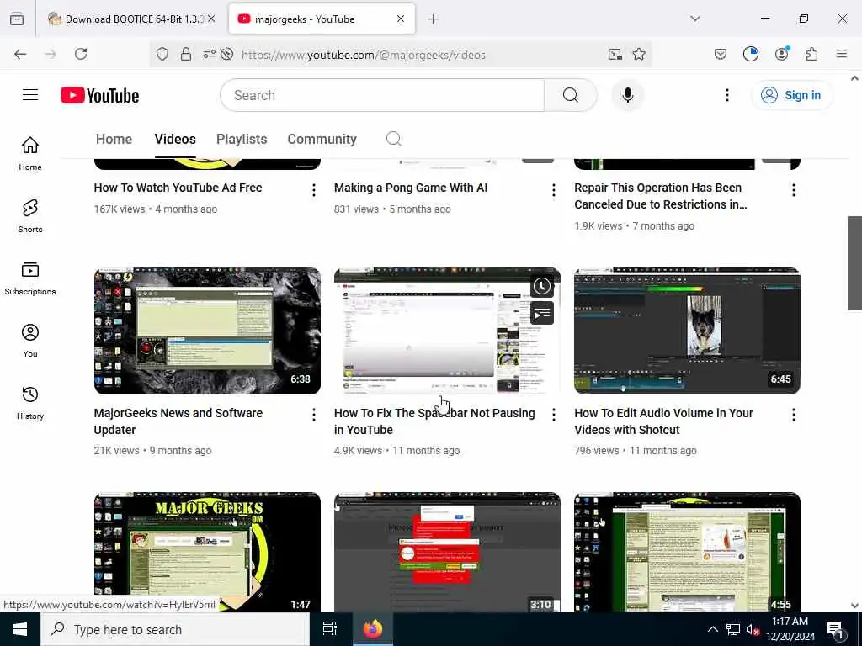Play the 6:45 Shotcut audio thumbnail

(687, 331)
